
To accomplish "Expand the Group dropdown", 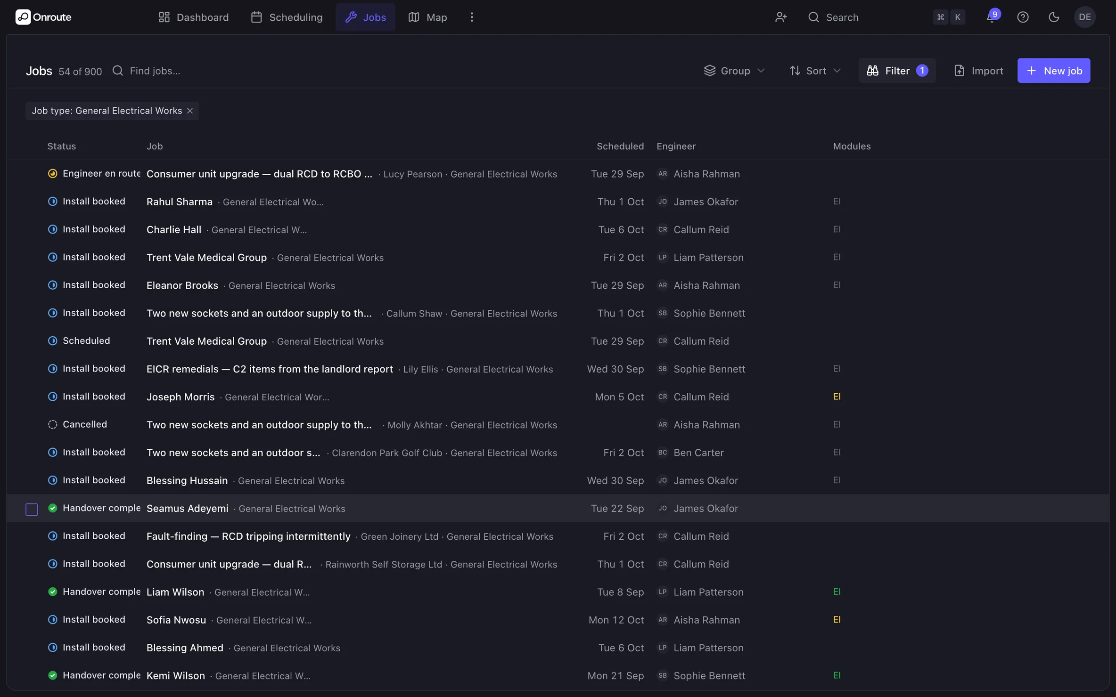I will pos(734,70).
